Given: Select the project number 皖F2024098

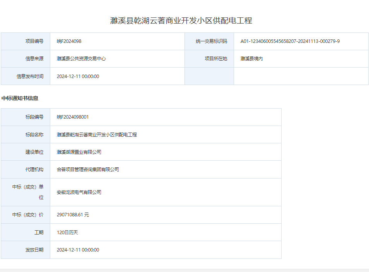Looking at the screenshot, I should (x=69, y=41).
